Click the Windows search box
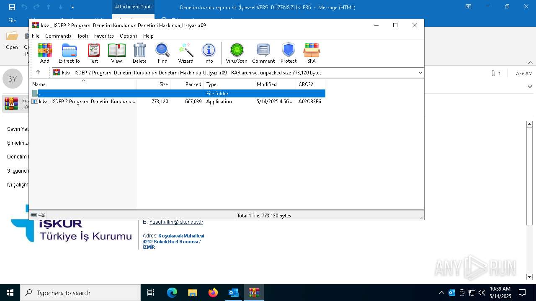The height and width of the screenshot is (301, 536). coord(80,293)
